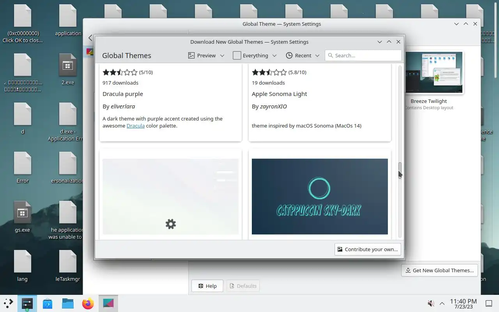This screenshot has height=312, width=499.
Task: Click the 19 downloads text
Action: [268, 83]
